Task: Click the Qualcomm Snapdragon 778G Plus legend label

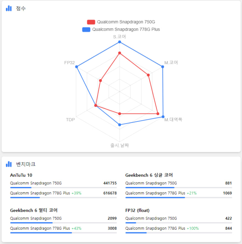Action: click(126, 29)
